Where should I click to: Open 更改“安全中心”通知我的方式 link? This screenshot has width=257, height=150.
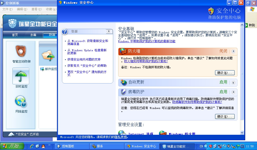(87, 73)
